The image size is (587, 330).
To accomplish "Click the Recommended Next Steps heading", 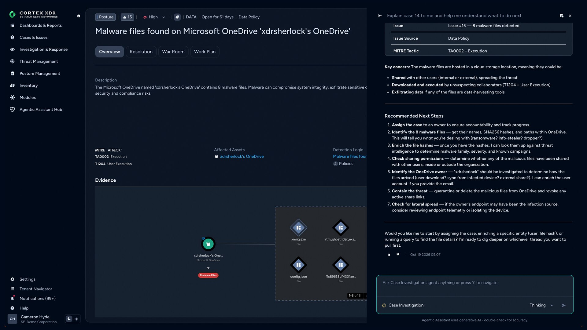I will pos(414,116).
